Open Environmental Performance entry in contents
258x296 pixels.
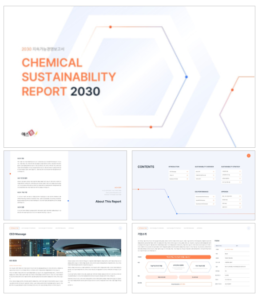[205, 196]
